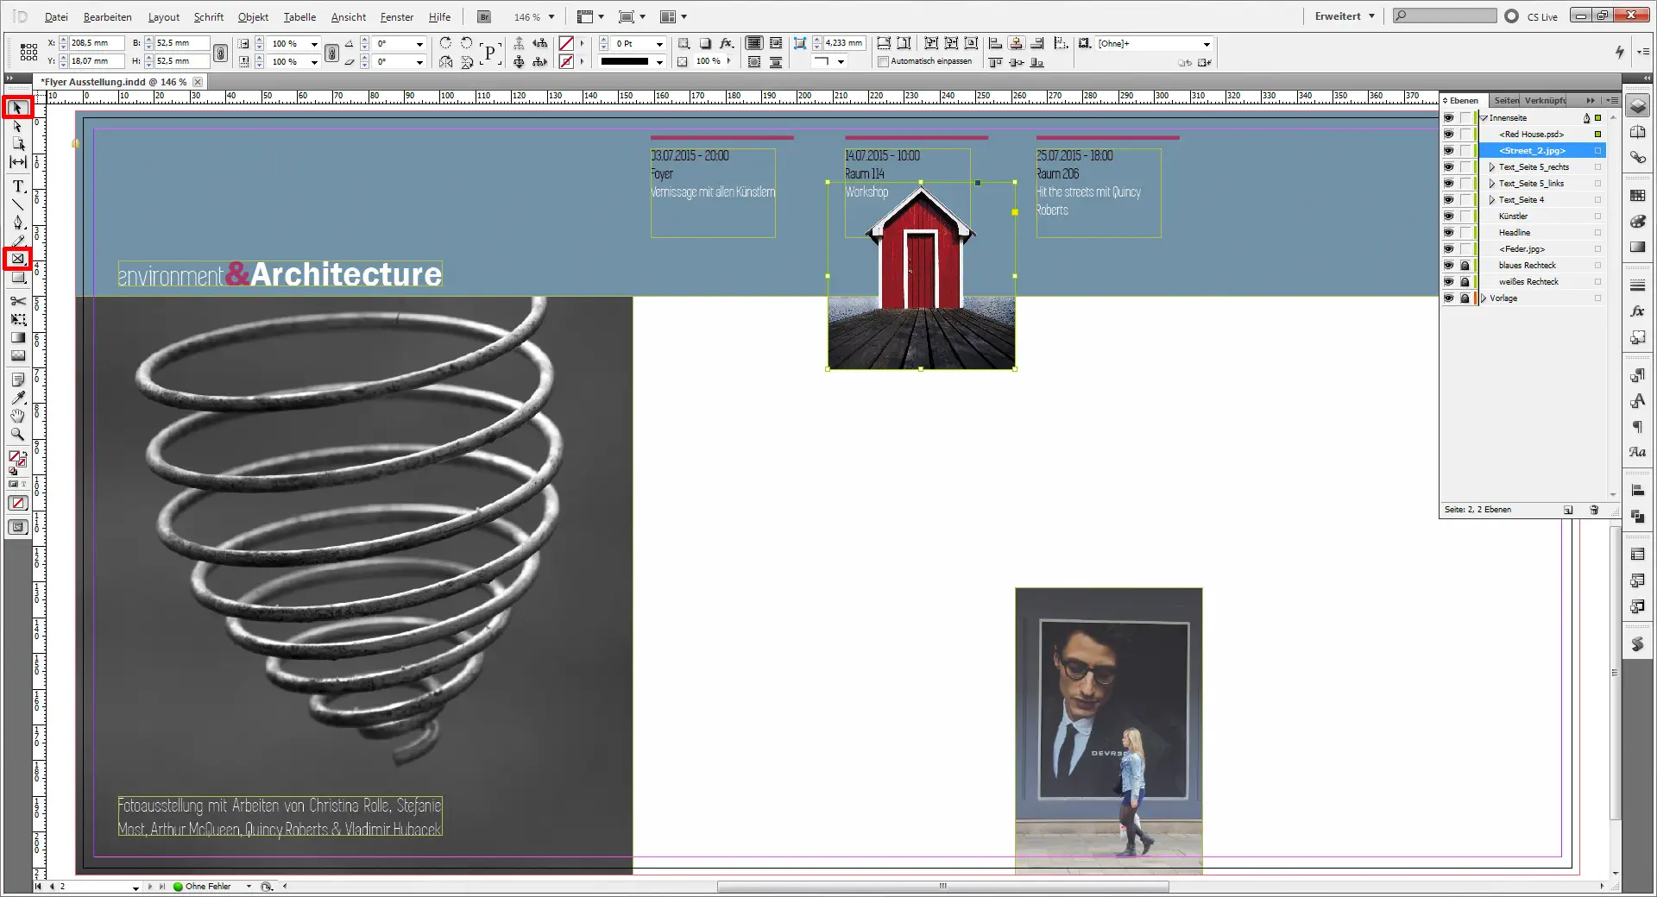Select the Hand tool
Viewport: 1657px width, 897px height.
(x=18, y=416)
